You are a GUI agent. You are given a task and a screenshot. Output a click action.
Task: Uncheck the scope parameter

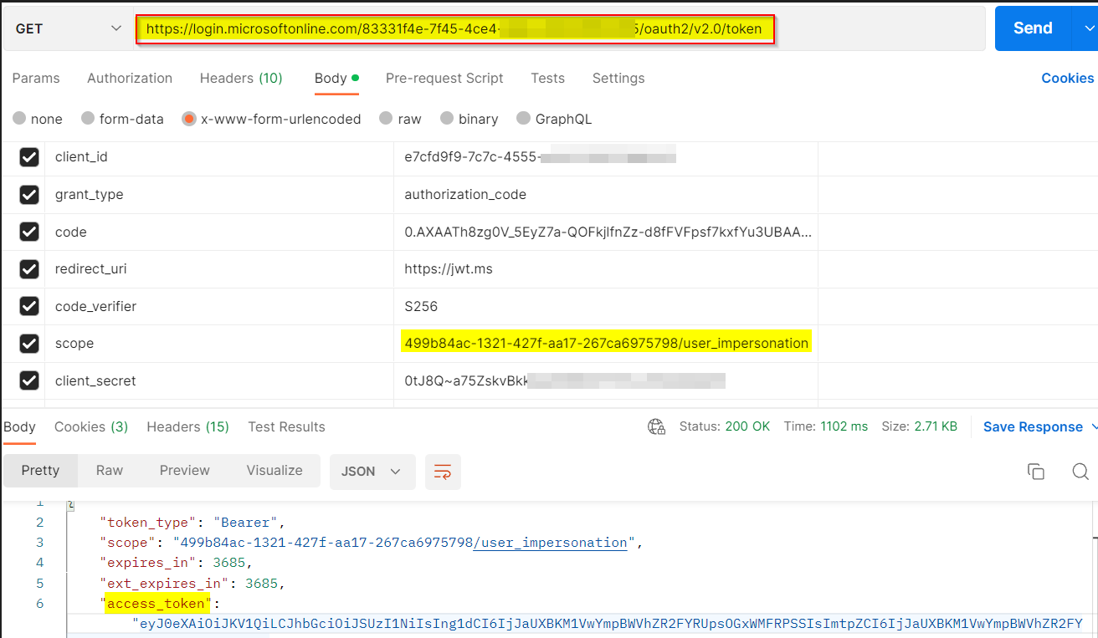coord(29,344)
